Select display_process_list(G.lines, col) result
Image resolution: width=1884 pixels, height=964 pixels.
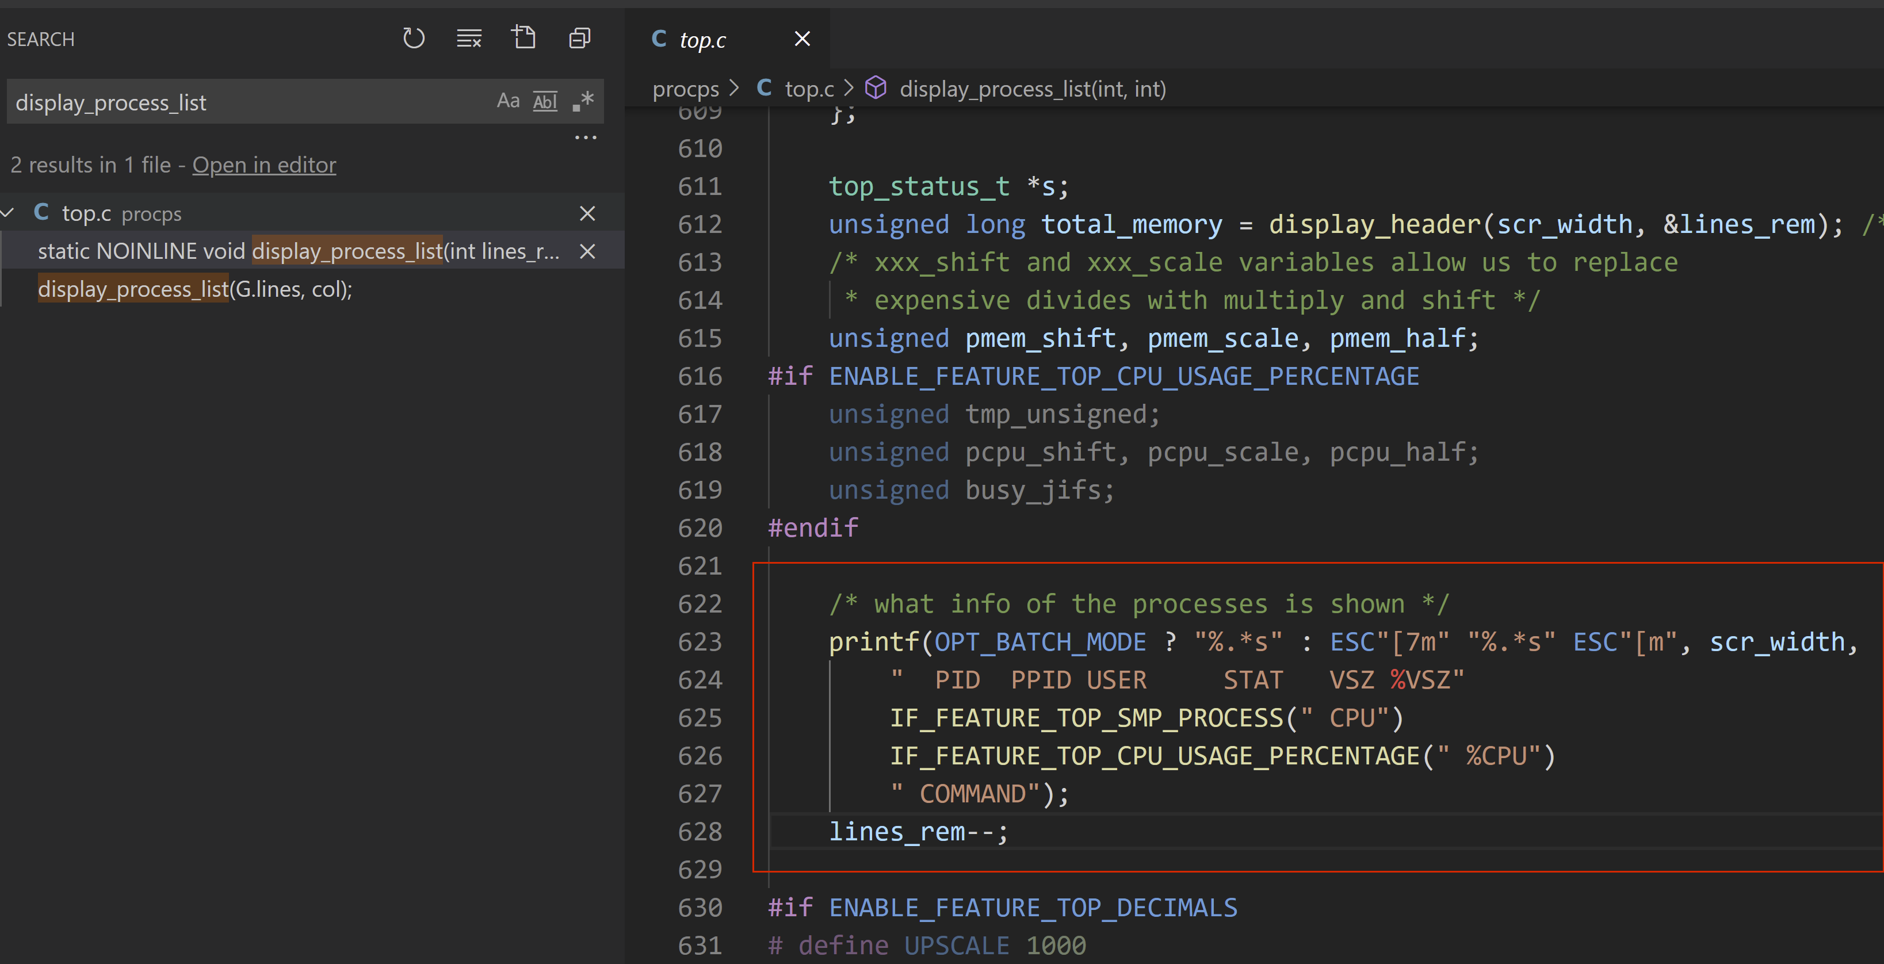194,290
